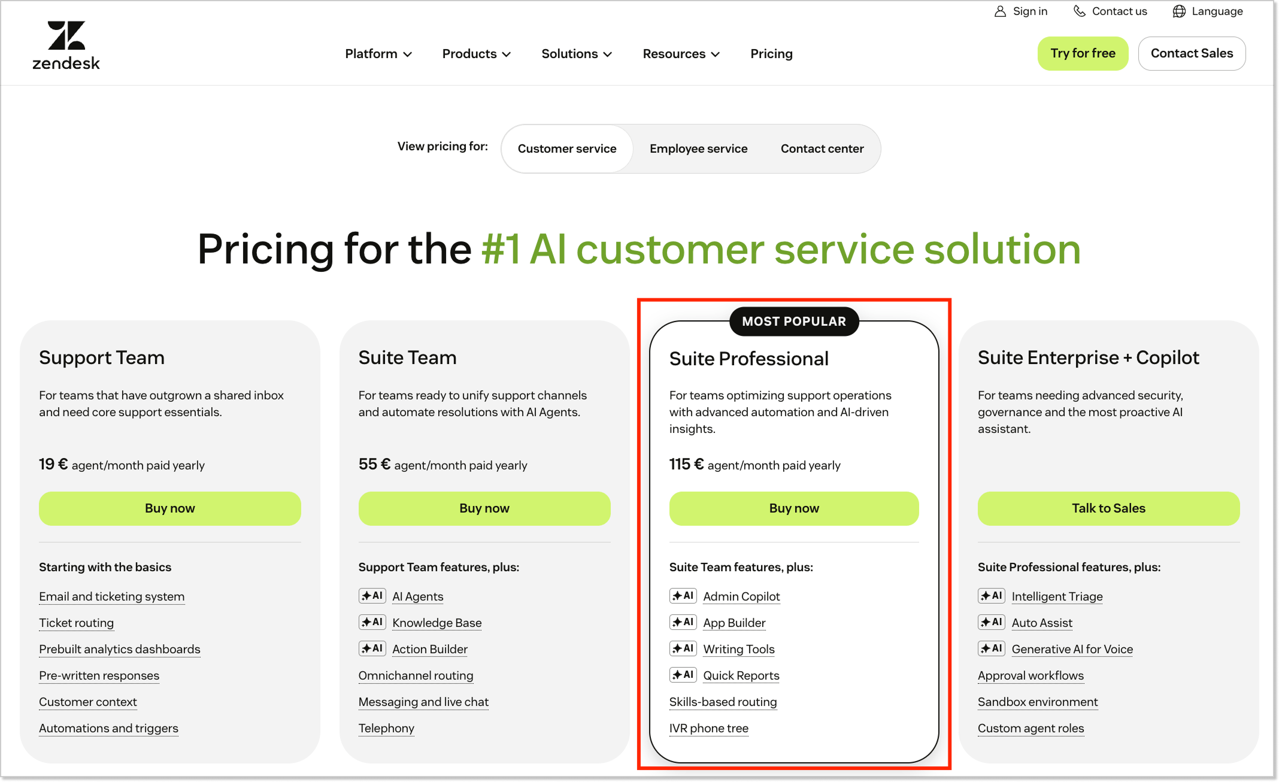The width and height of the screenshot is (1279, 782).
Task: Click AI badge next to Auto Assist
Action: point(991,622)
